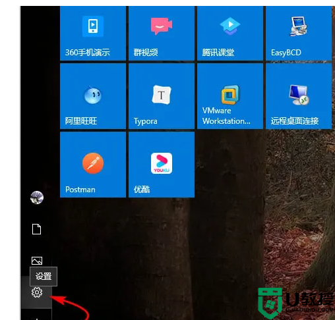Launch the EasyBCD tile
335x320 pixels.
299,33
